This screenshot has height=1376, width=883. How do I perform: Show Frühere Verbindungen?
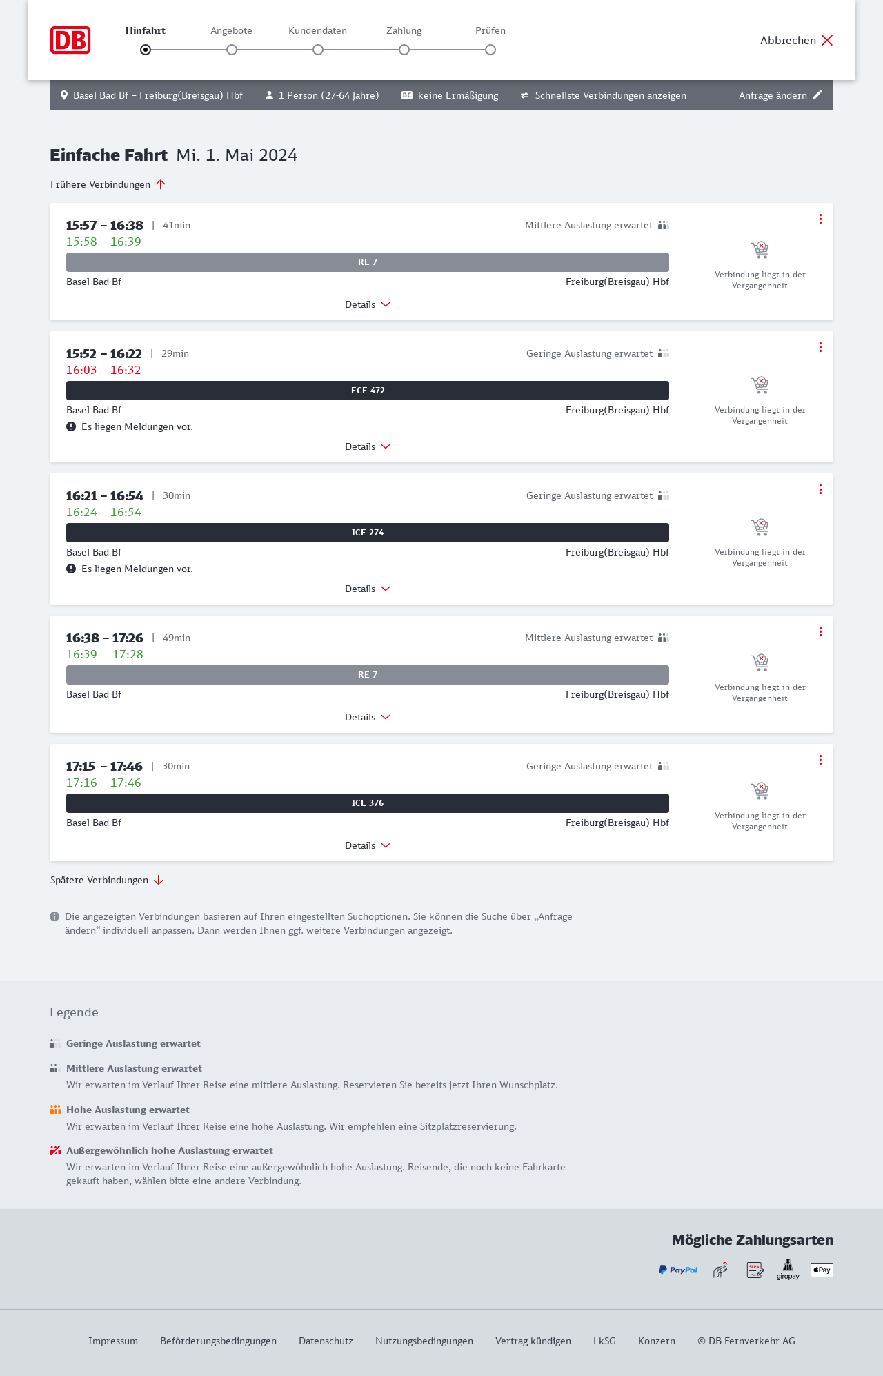coord(108,184)
